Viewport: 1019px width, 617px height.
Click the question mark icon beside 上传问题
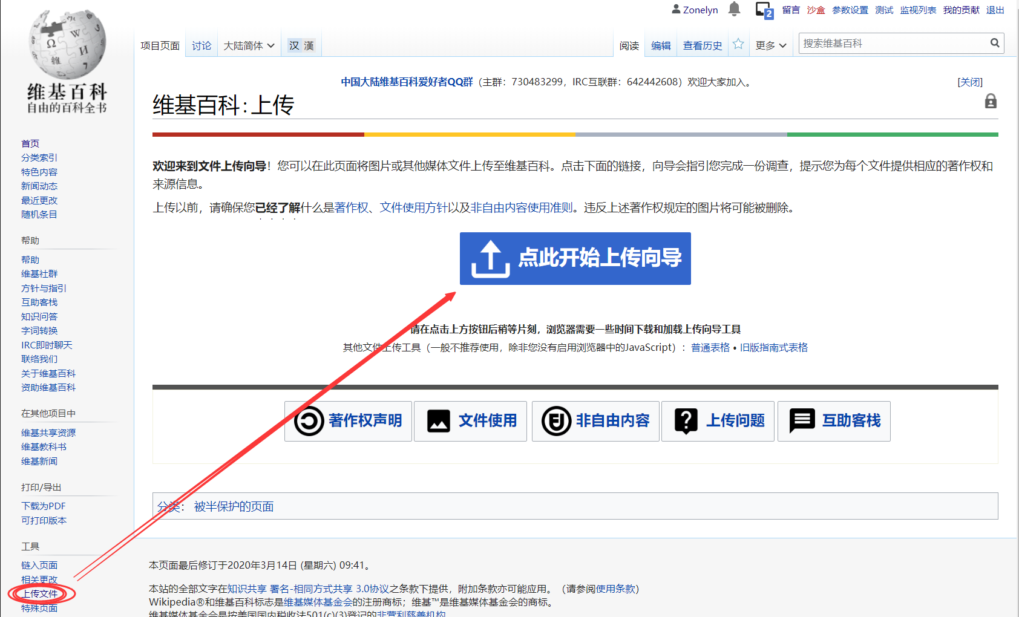click(x=686, y=421)
